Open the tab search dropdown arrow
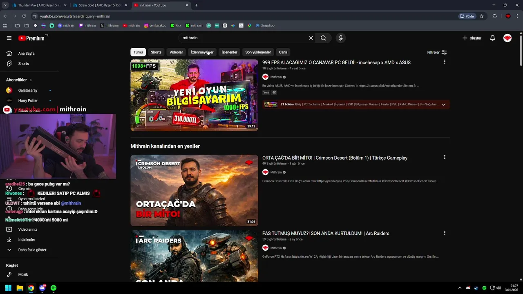This screenshot has height=294, width=523. [x=5, y=5]
